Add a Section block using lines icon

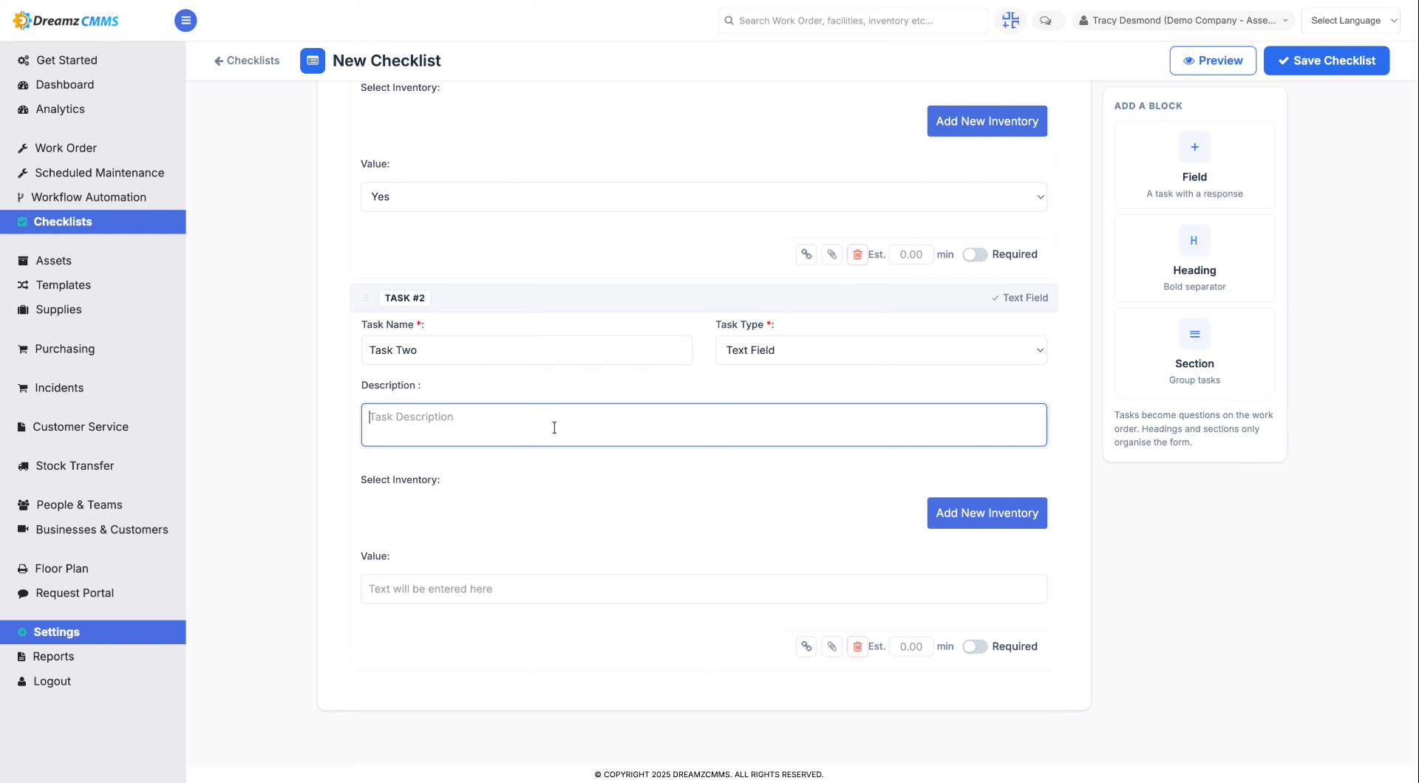(x=1194, y=334)
